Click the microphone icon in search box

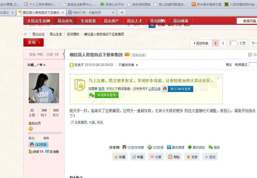pos(129,25)
